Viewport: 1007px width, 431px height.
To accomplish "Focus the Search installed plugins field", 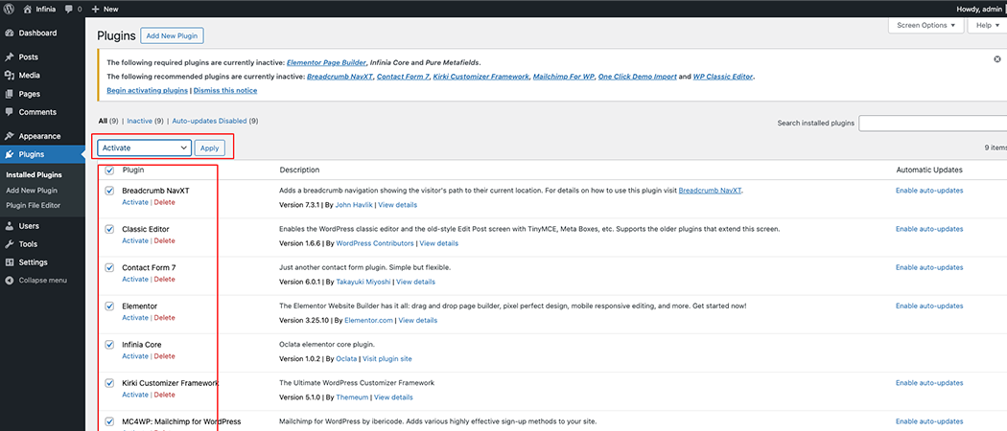I will 932,124.
